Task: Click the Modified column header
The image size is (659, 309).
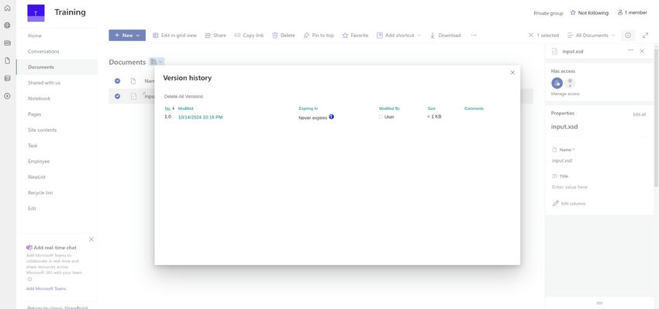Action: click(x=185, y=108)
